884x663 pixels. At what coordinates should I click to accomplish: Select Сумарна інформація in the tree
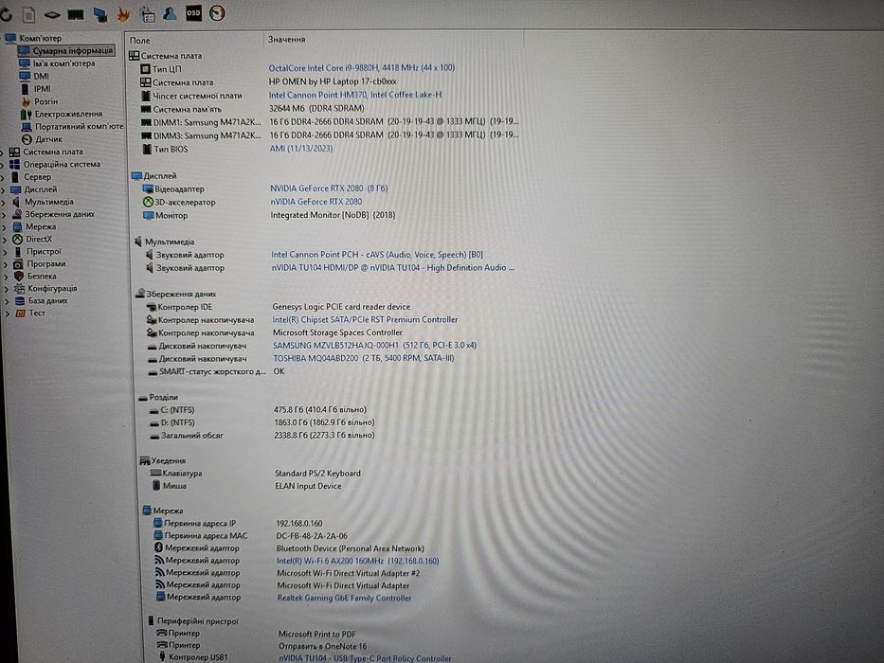click(72, 51)
